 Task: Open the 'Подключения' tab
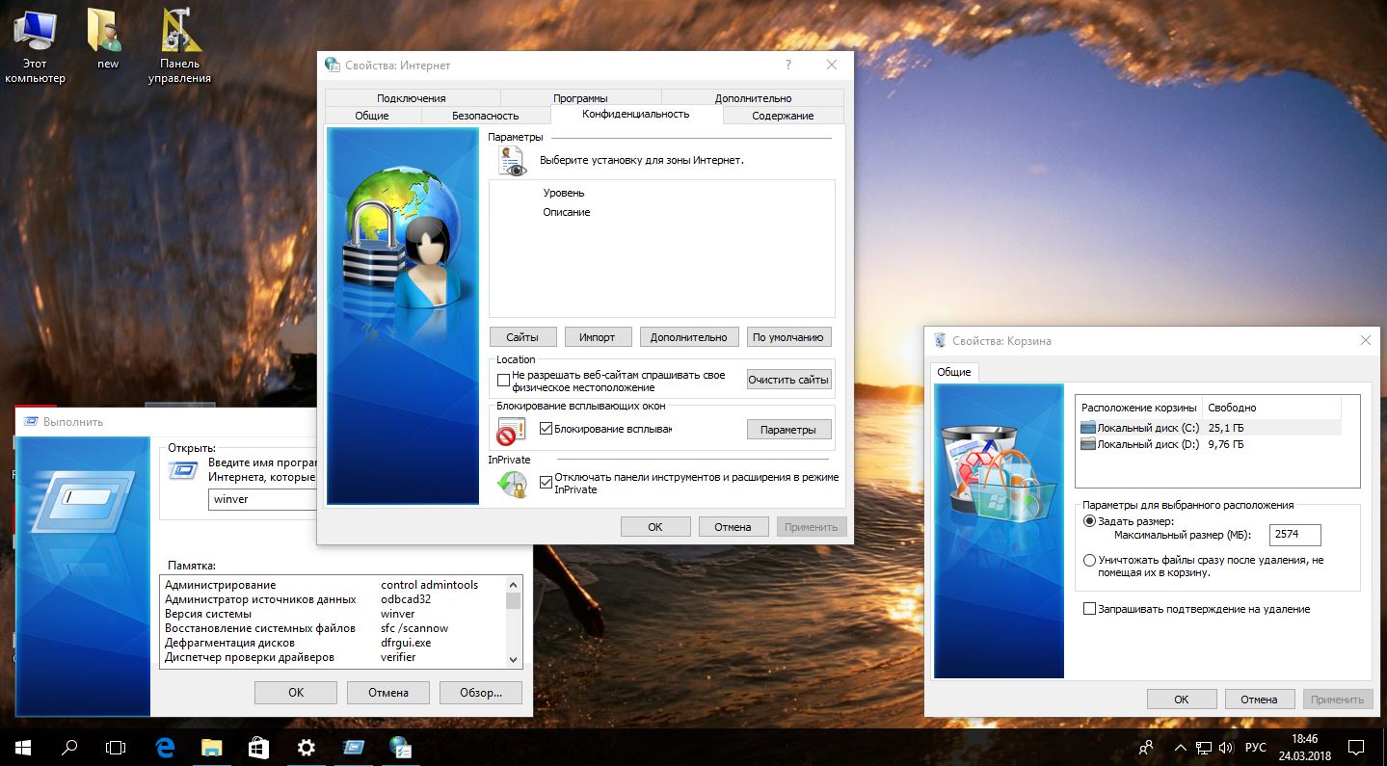click(412, 97)
